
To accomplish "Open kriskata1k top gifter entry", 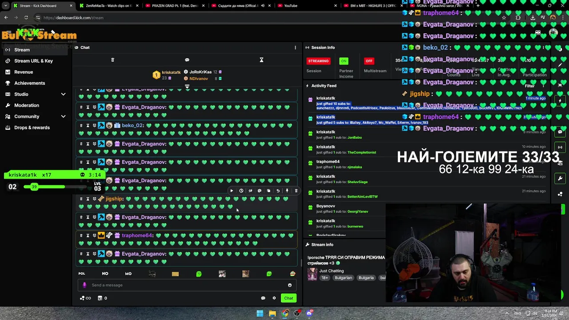I will pos(167,75).
